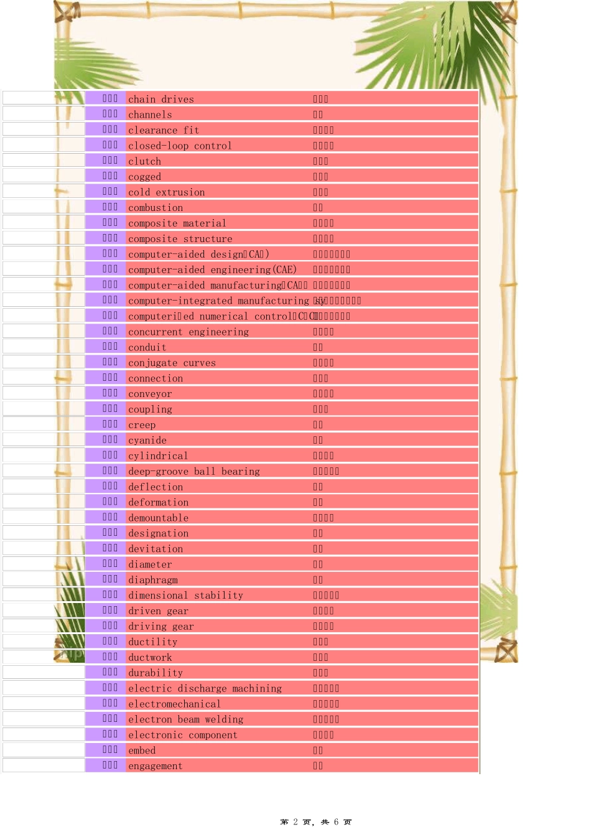
Task: Click the 'diaphragm' term
Action: point(152,580)
